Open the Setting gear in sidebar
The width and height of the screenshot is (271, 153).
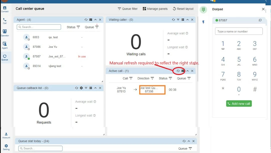coord(6,147)
